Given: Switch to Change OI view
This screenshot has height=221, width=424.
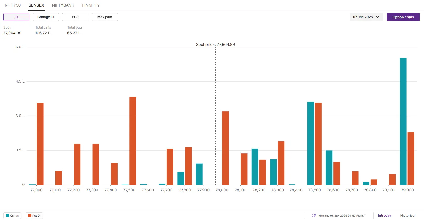Looking at the screenshot, I should click(x=46, y=17).
